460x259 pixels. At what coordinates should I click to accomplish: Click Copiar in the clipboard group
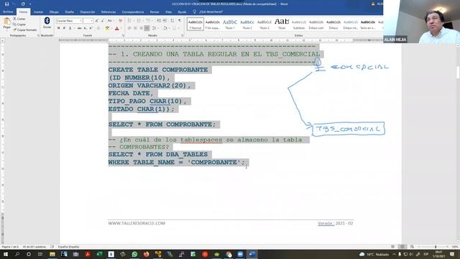point(19,24)
